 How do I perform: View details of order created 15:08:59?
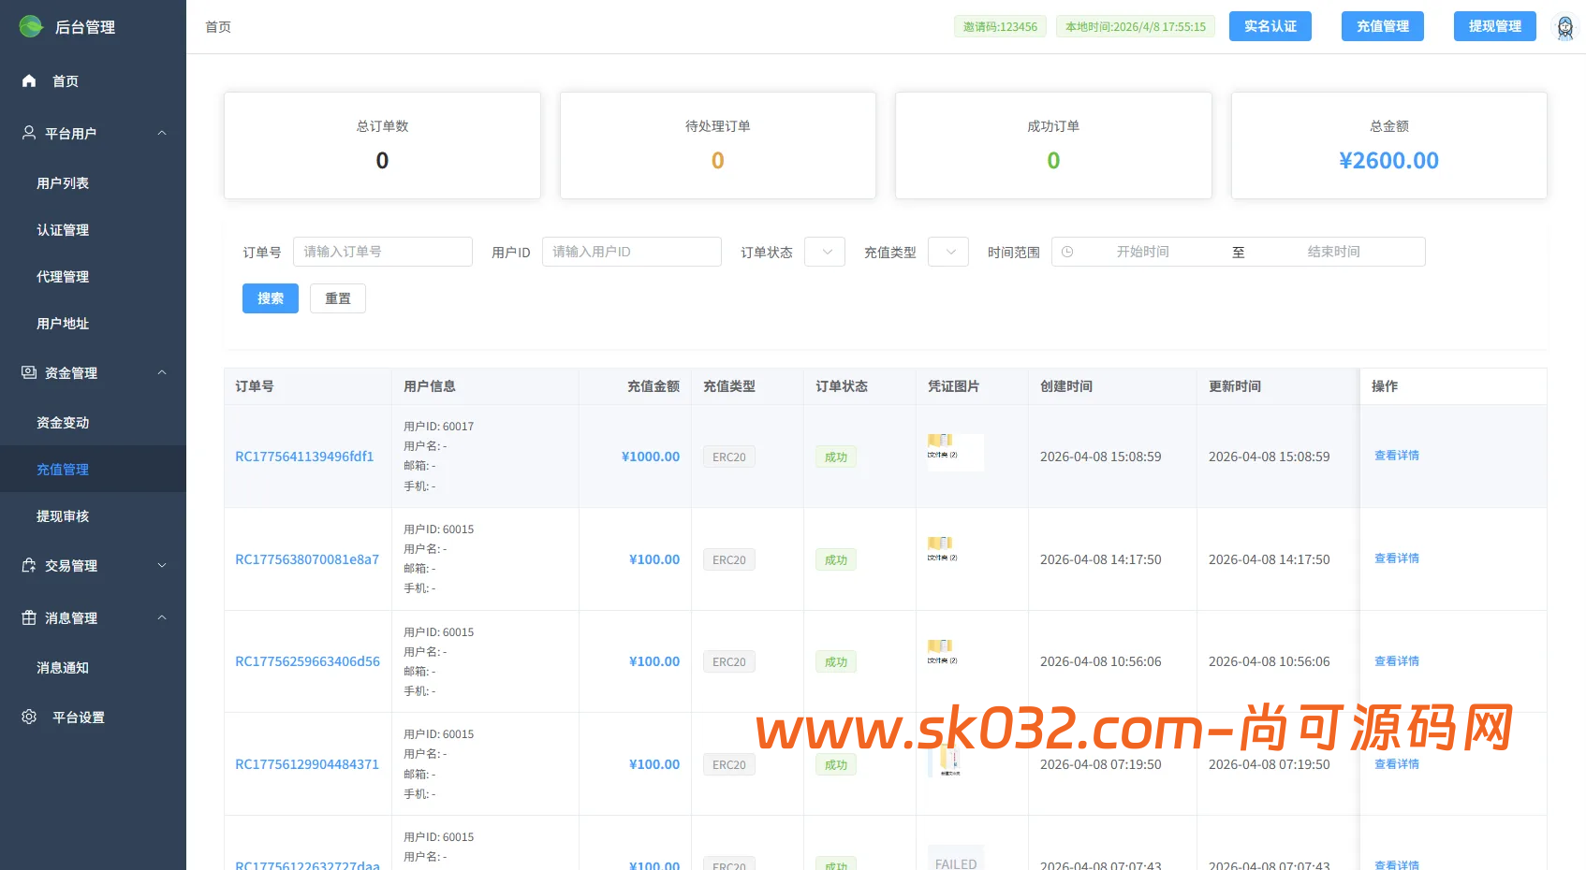click(1397, 456)
